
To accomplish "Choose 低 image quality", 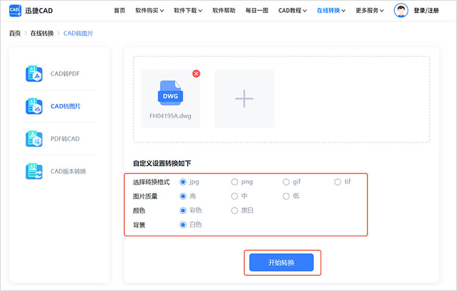I will pos(286,196).
